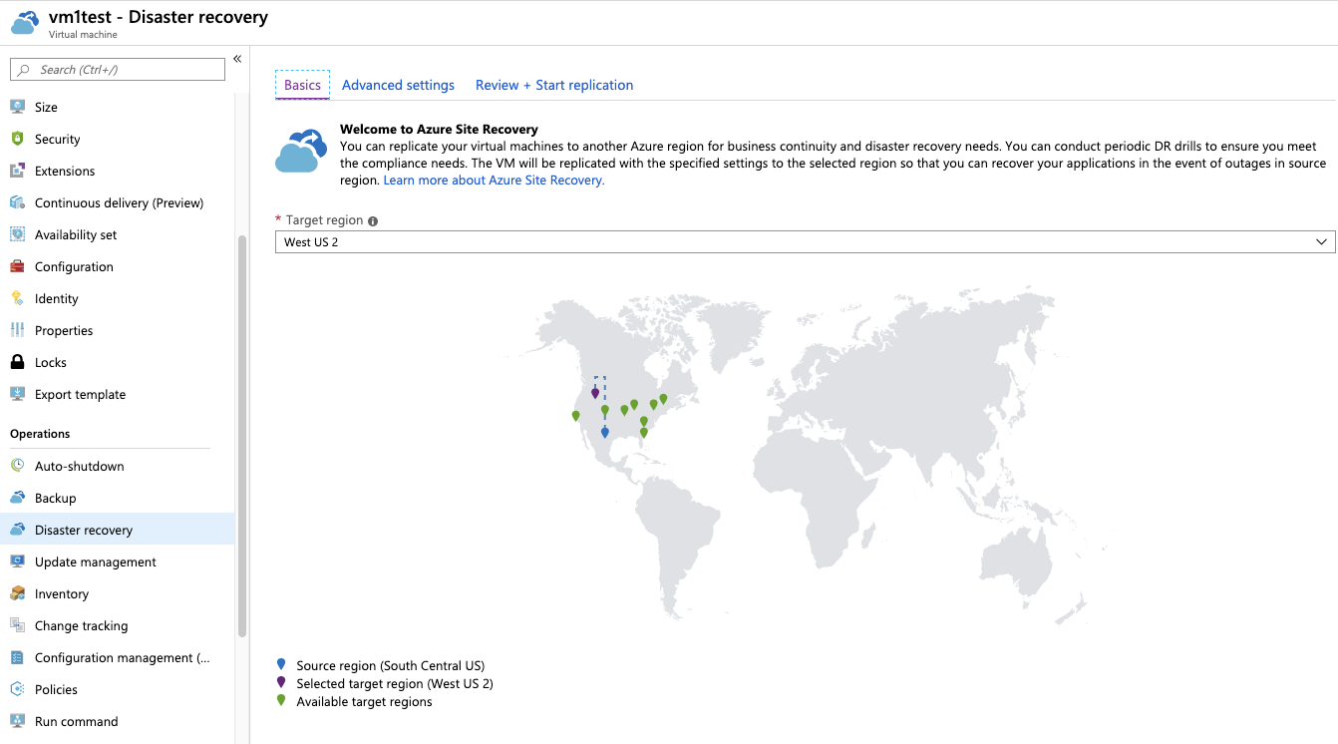Open Learn more about Azure Site Recovery link
Screen dimensions: 1338x744
[x=494, y=181]
